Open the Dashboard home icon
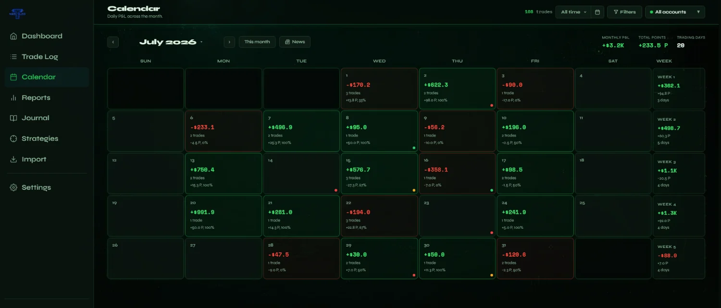721x308 pixels. tap(13, 36)
